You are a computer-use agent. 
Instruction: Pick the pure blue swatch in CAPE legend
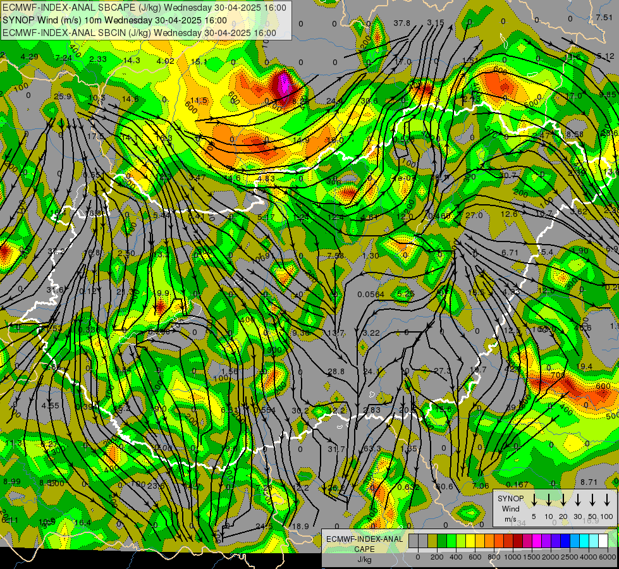pyautogui.click(x=565, y=541)
